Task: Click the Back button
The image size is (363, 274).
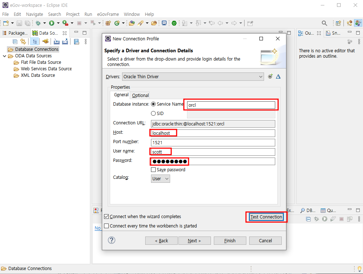Action: click(161, 240)
